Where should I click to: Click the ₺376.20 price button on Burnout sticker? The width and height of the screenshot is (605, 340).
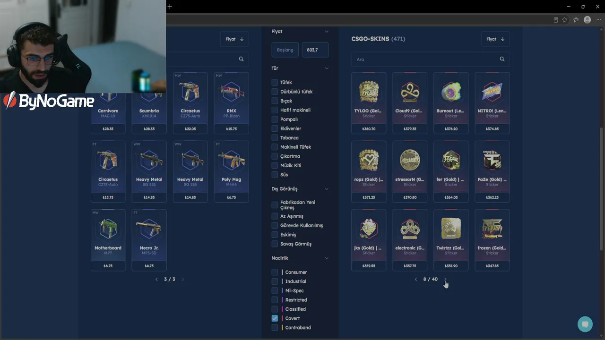[451, 128]
